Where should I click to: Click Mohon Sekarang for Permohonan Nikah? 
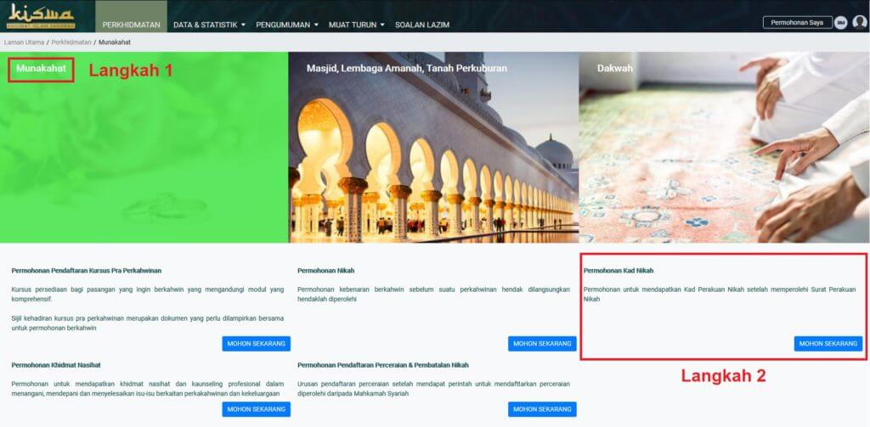(x=542, y=344)
